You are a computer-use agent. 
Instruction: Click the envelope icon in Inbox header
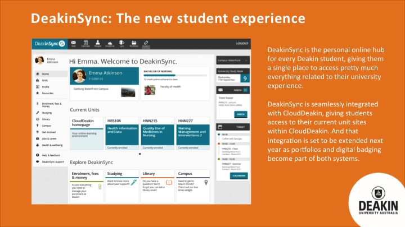220,90
